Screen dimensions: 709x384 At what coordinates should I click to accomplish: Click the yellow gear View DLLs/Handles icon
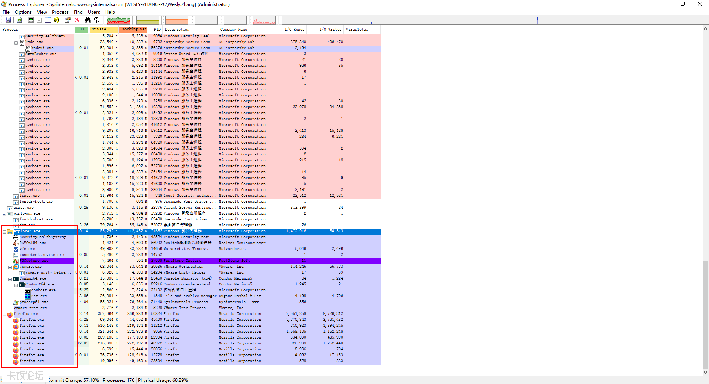pyautogui.click(x=57, y=20)
